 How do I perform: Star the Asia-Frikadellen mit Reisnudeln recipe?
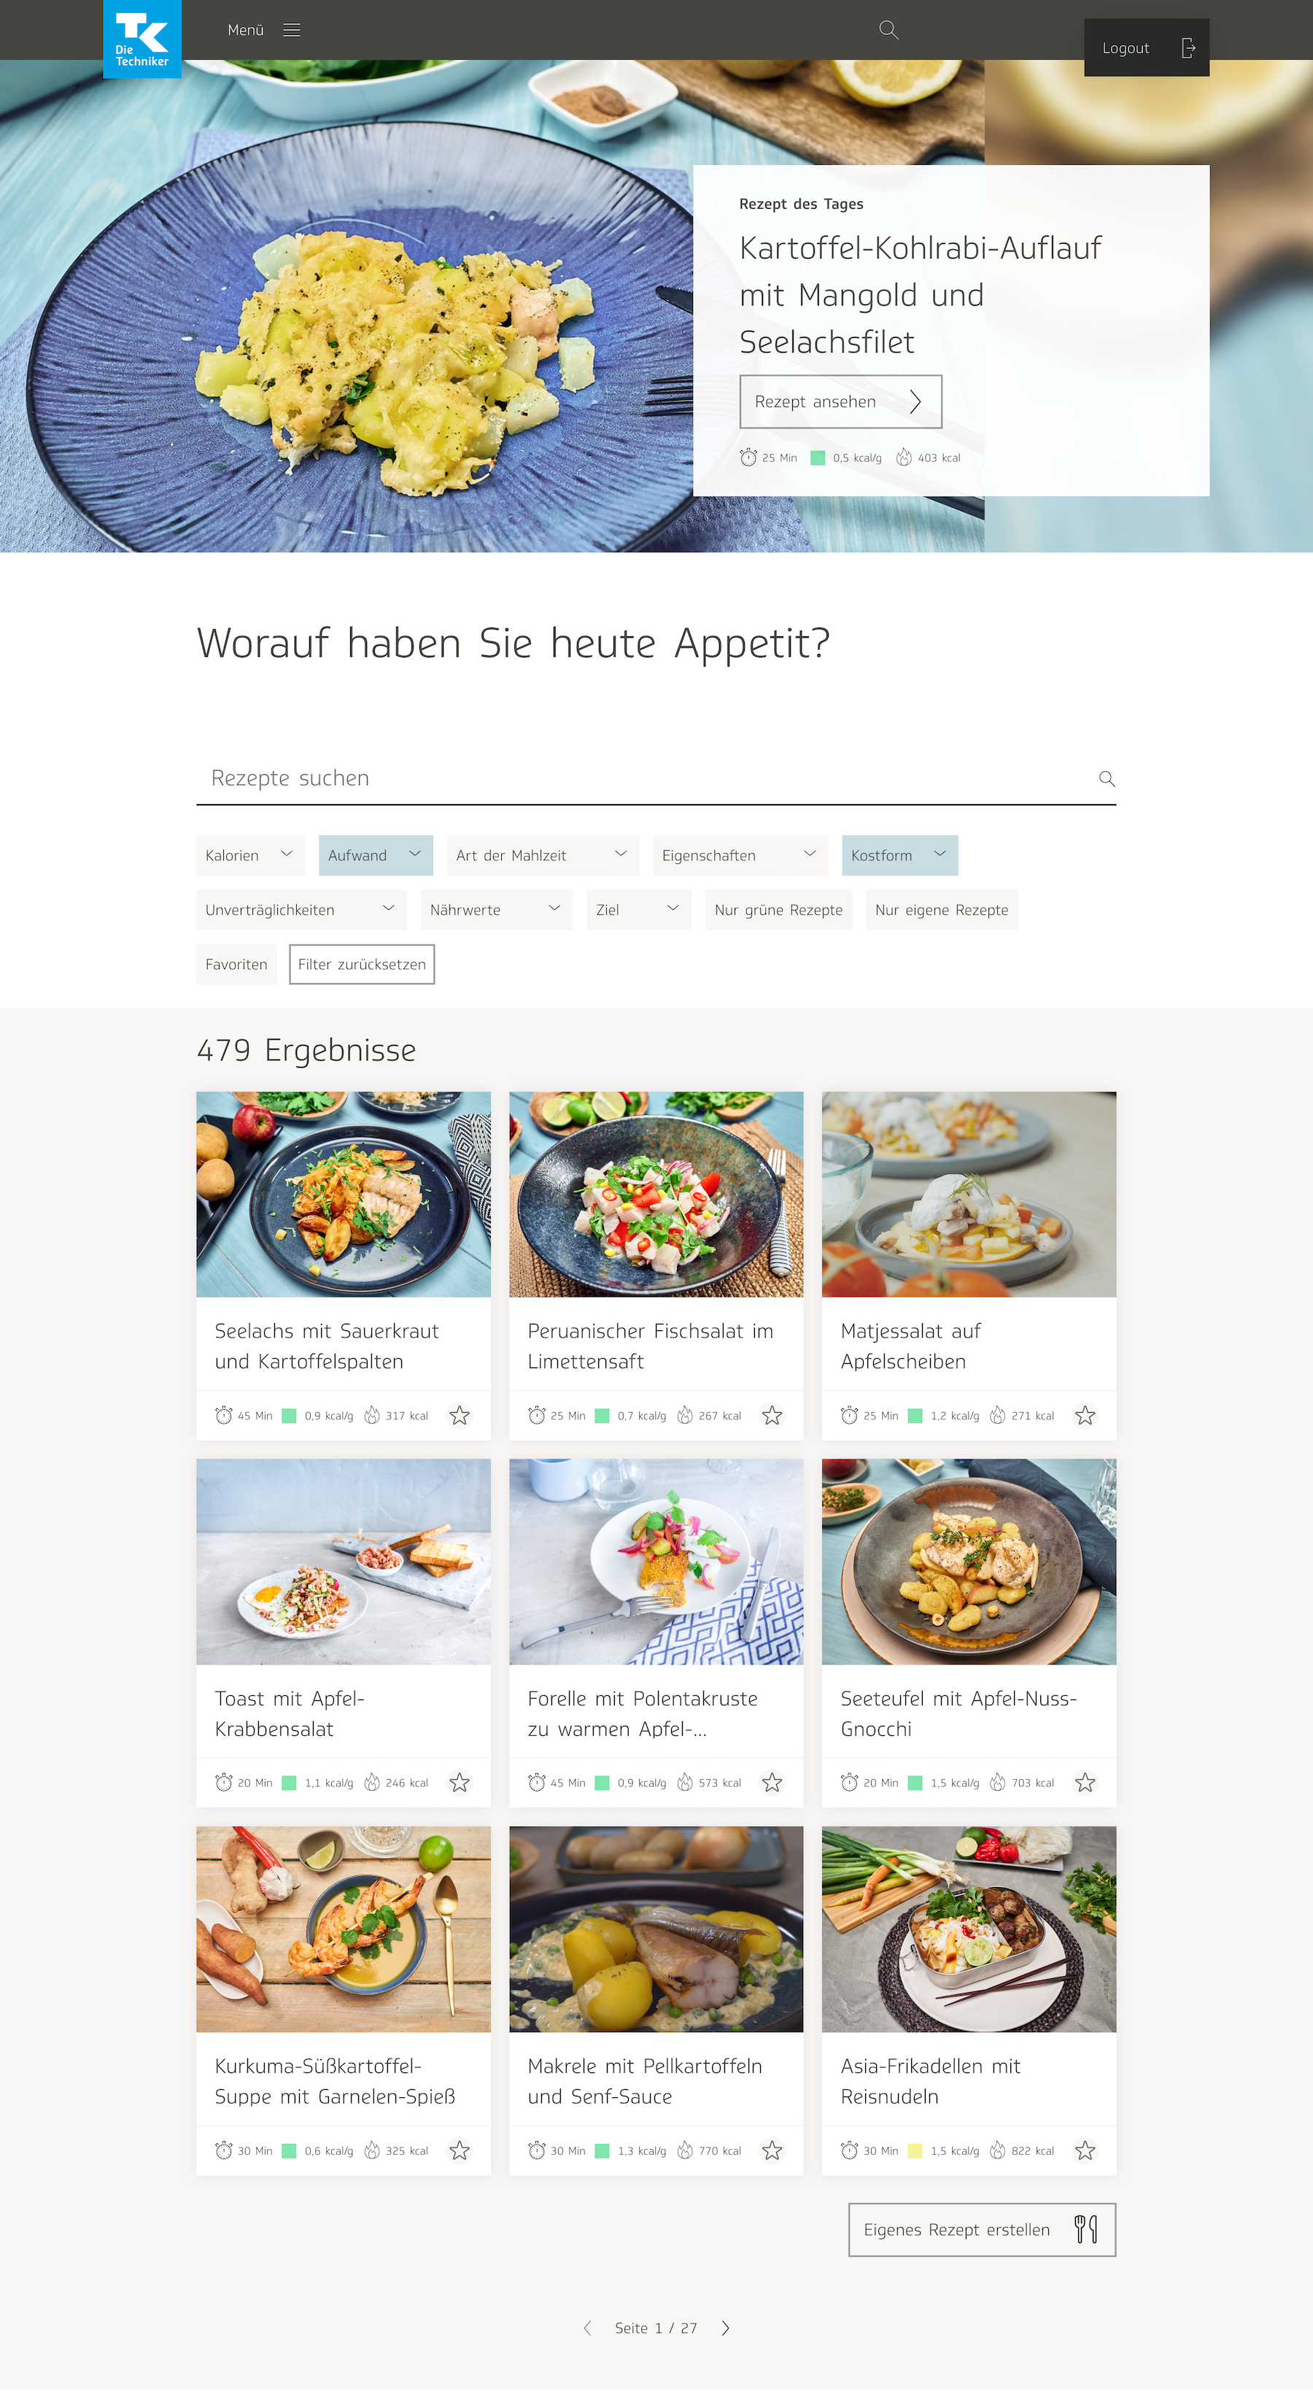[1085, 2150]
